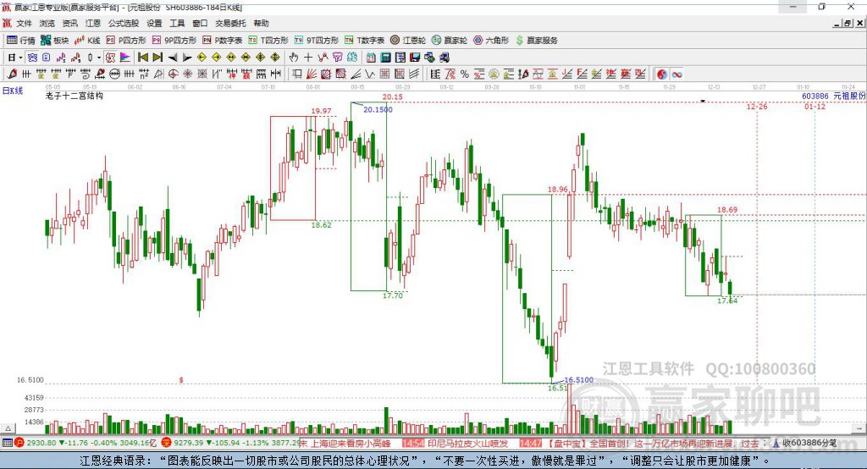Click stock code 603886 label

point(815,96)
